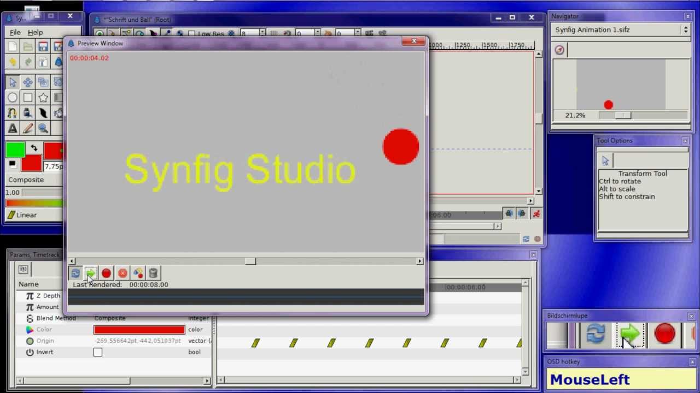Click the Navigator compass icon
The height and width of the screenshot is (393, 700).
coord(559,50)
